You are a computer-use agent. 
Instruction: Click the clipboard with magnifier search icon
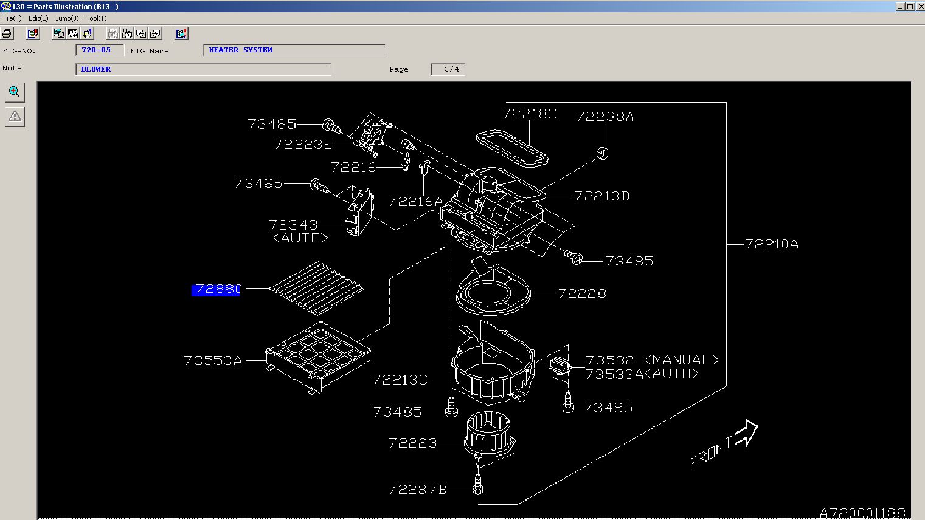(x=181, y=33)
